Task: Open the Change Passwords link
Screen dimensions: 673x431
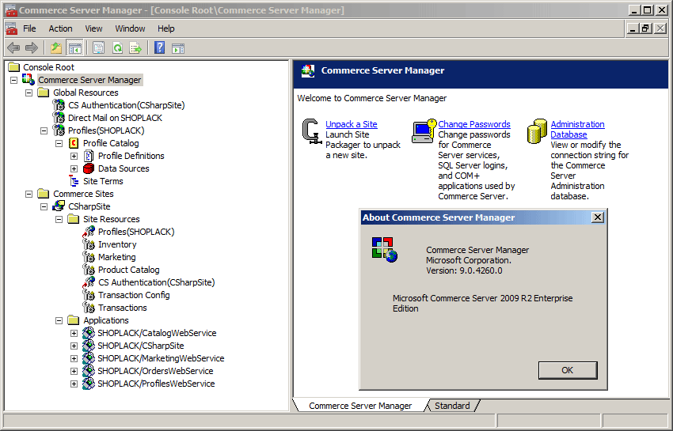Action: [x=473, y=124]
